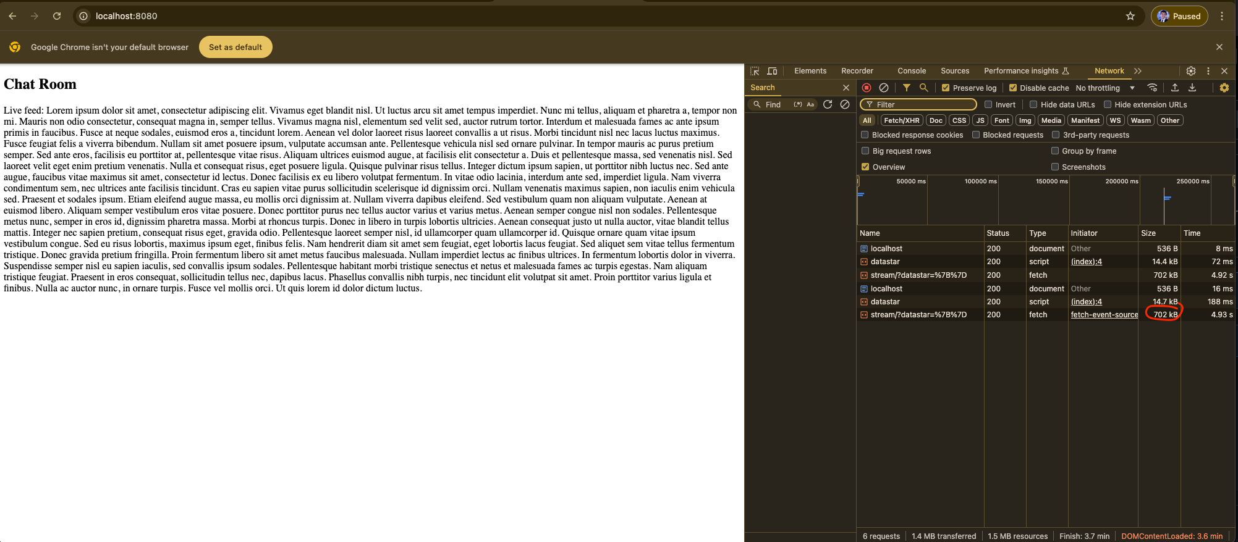1238x542 pixels.
Task: View site information icon
Action: point(83,16)
